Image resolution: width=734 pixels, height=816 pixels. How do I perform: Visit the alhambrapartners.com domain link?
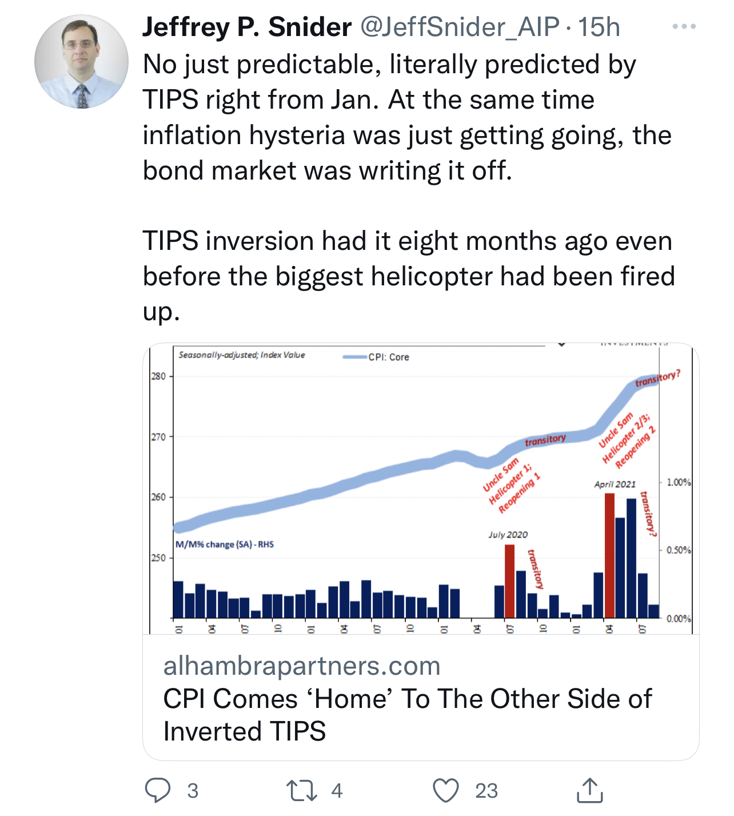click(302, 666)
